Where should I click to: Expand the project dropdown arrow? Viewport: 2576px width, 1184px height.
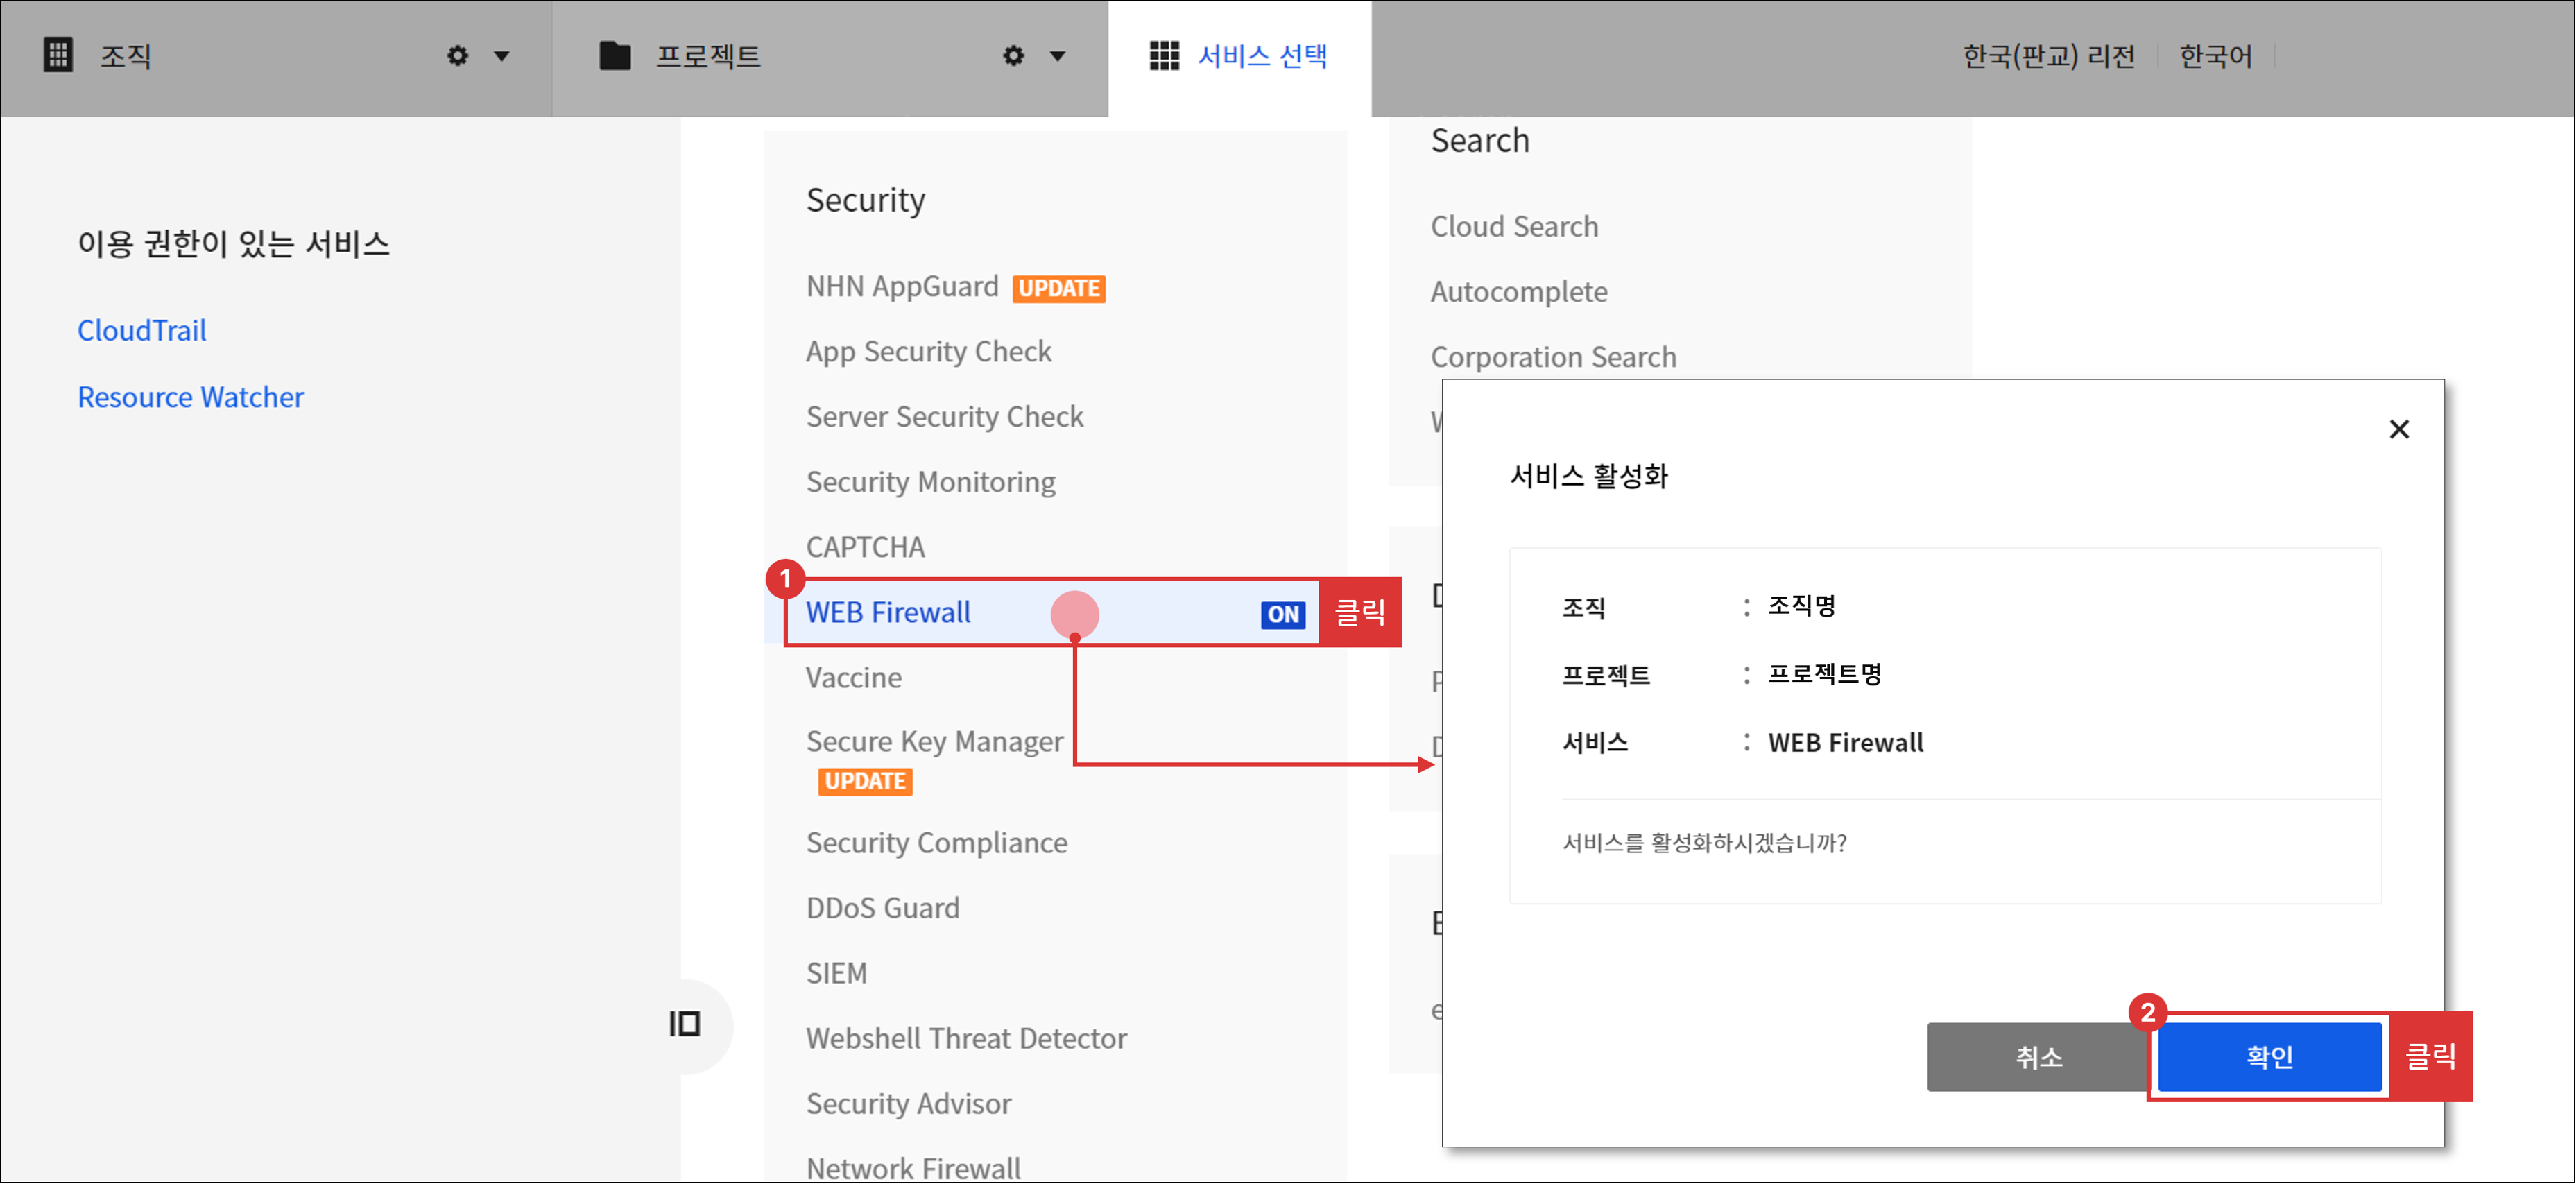point(1058,57)
